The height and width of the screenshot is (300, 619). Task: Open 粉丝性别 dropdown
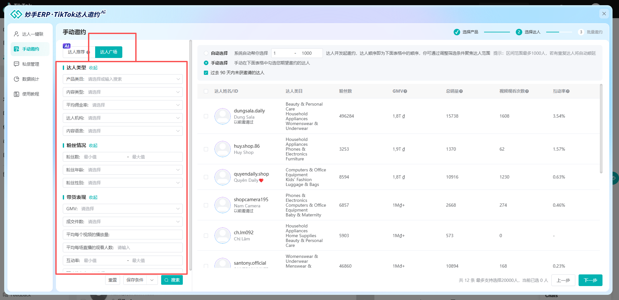tap(123, 183)
